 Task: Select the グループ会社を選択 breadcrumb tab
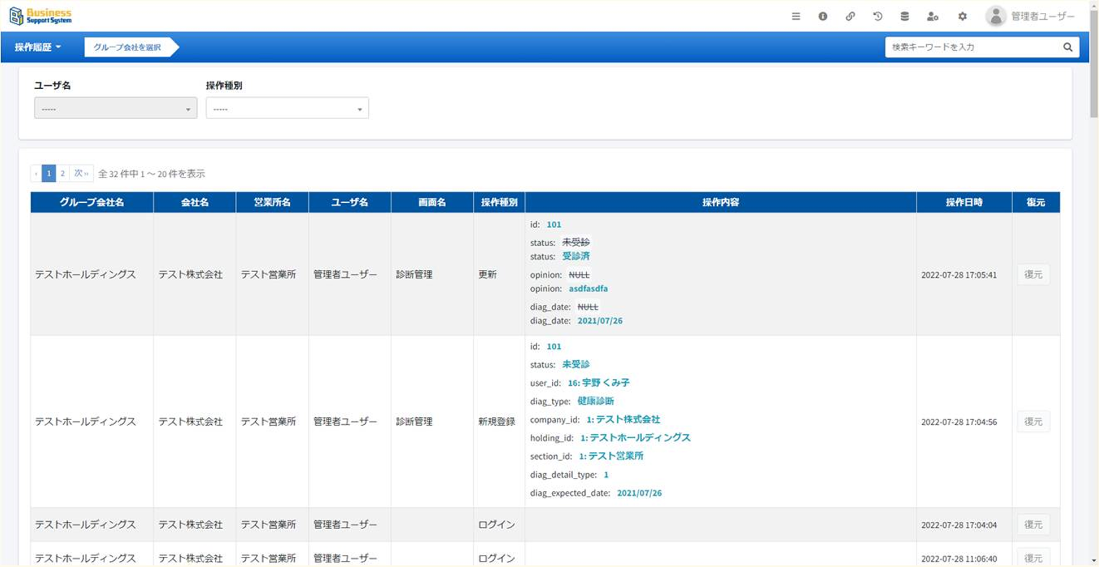click(x=128, y=47)
